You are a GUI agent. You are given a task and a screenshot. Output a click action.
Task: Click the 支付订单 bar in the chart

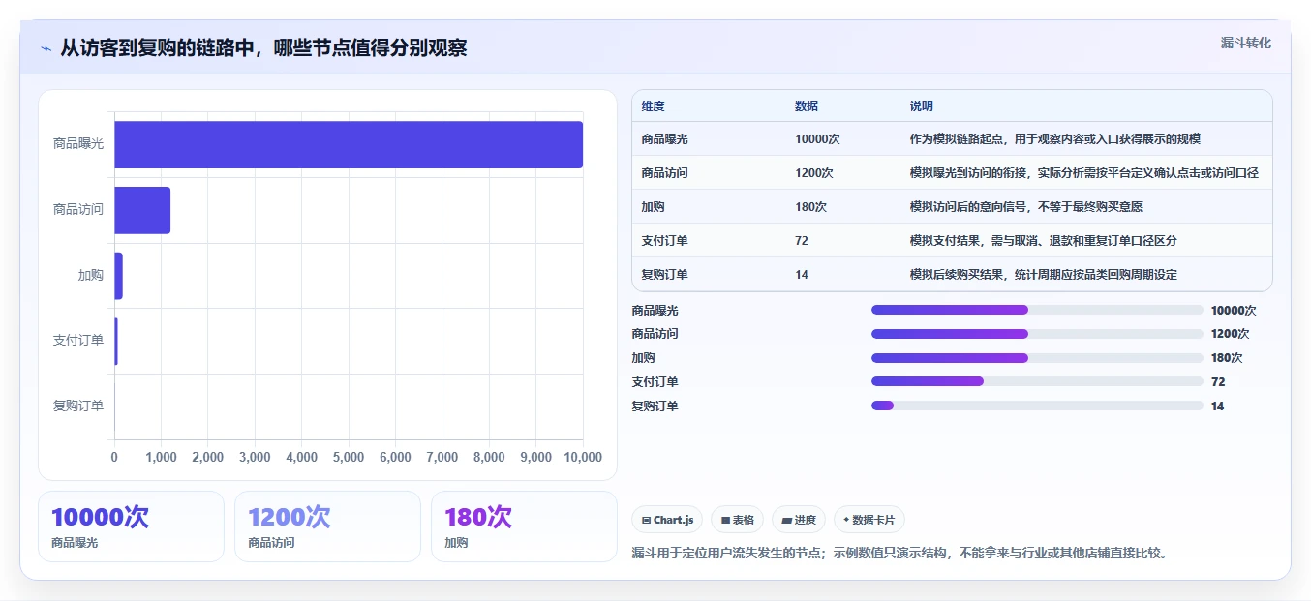click(116, 342)
